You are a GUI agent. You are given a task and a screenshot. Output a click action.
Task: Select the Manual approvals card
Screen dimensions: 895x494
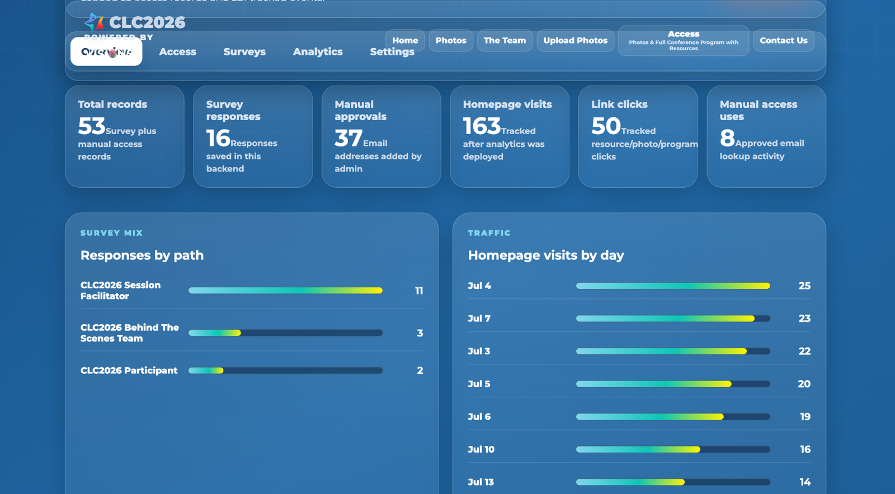[381, 136]
